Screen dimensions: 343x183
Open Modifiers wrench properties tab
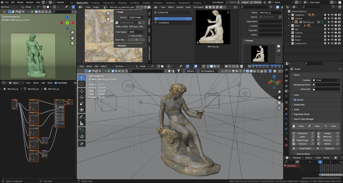click(286, 114)
